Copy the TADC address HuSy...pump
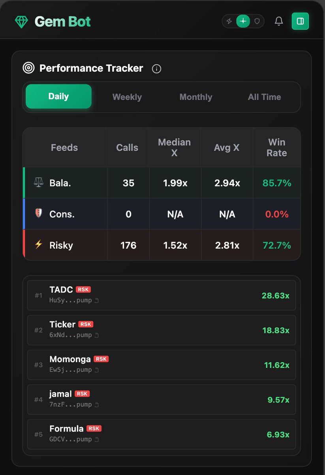The width and height of the screenshot is (325, 475). 97,300
